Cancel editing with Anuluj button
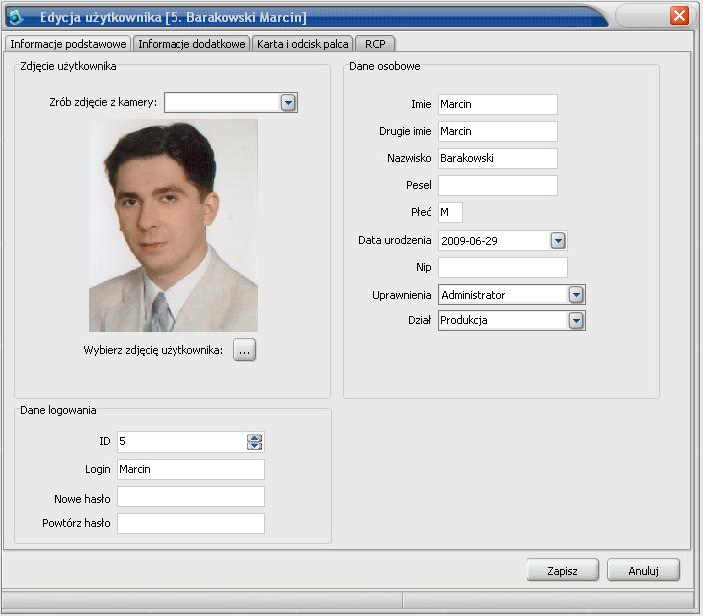Viewport: 703px width, 616px height. [x=643, y=570]
